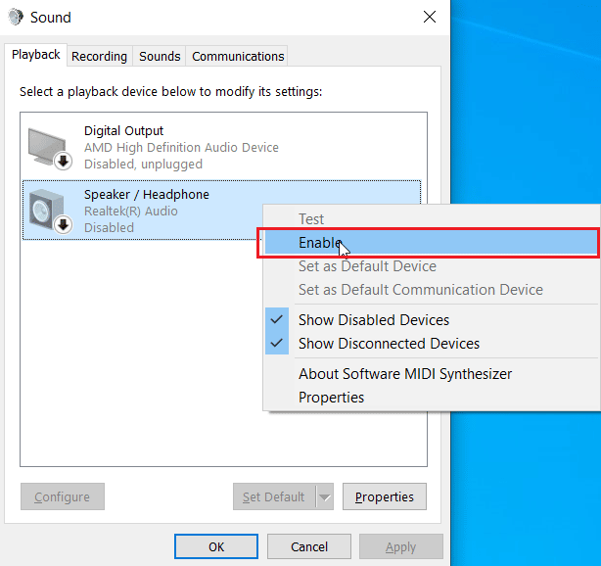
Task: Switch to the Recording tab
Action: 99,57
